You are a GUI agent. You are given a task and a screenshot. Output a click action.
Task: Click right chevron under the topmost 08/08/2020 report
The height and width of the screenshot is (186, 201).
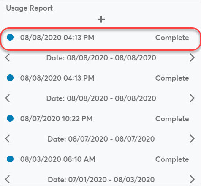(192, 57)
